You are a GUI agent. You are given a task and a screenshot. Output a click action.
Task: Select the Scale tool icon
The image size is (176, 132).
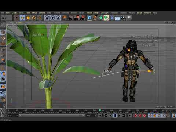[28, 18]
